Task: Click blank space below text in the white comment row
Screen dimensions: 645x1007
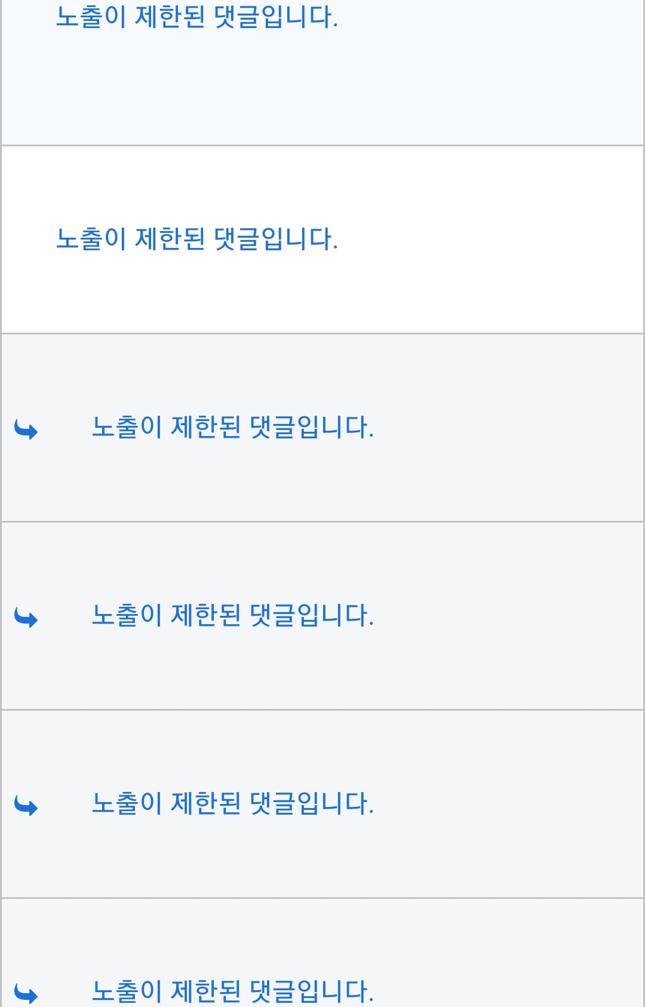Action: (322, 296)
